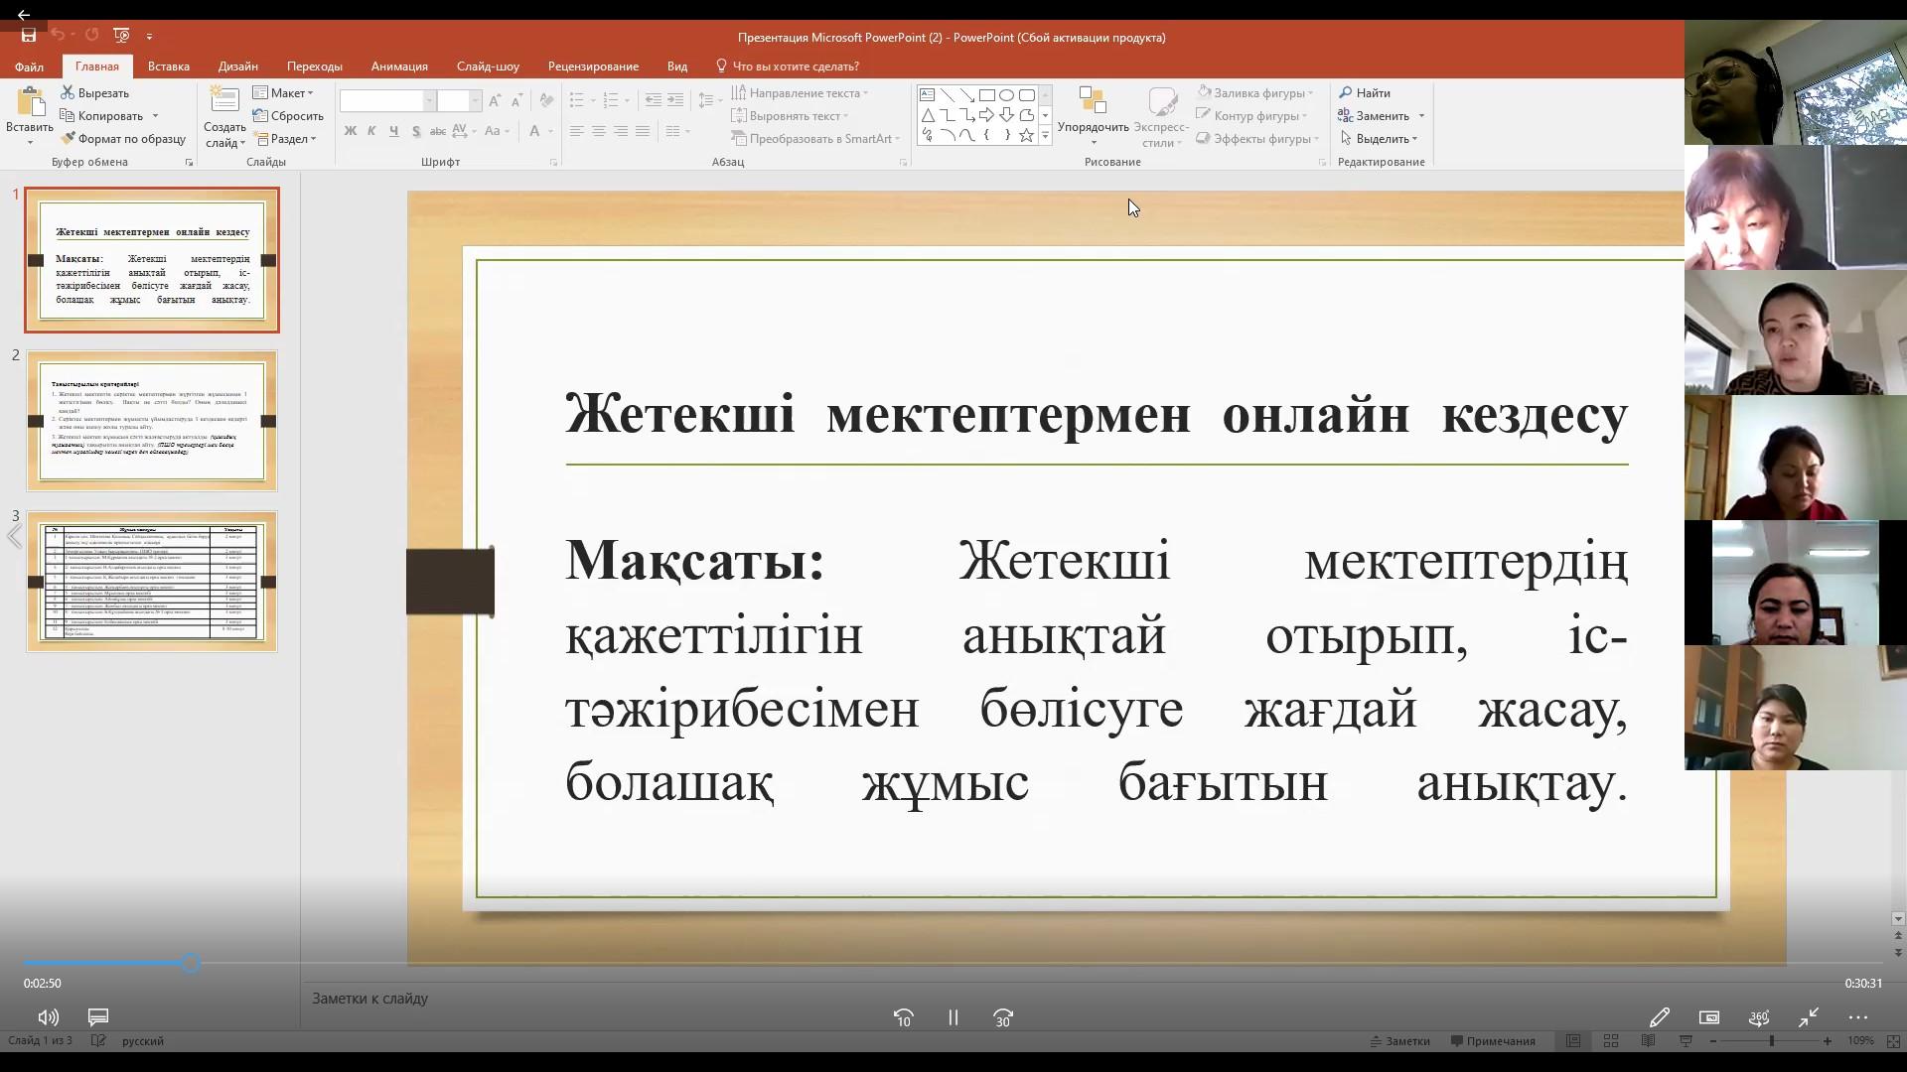Click the Найти find button
The height and width of the screenshot is (1072, 1907).
tap(1364, 93)
